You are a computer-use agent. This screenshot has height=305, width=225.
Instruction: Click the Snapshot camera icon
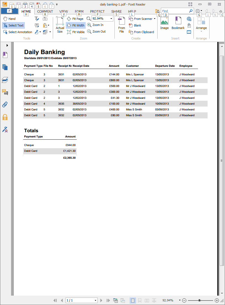(45, 19)
